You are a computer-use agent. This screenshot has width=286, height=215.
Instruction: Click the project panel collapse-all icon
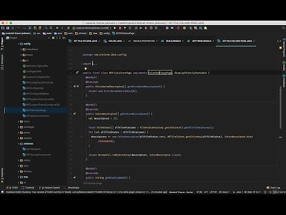point(53,38)
